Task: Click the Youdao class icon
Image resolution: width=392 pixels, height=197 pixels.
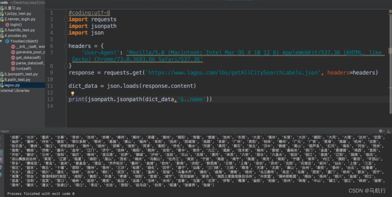Action: pyautogui.click(x=7, y=41)
